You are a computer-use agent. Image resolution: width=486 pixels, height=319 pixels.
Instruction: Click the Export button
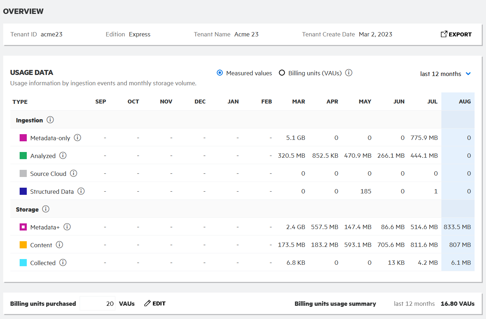[456, 35]
